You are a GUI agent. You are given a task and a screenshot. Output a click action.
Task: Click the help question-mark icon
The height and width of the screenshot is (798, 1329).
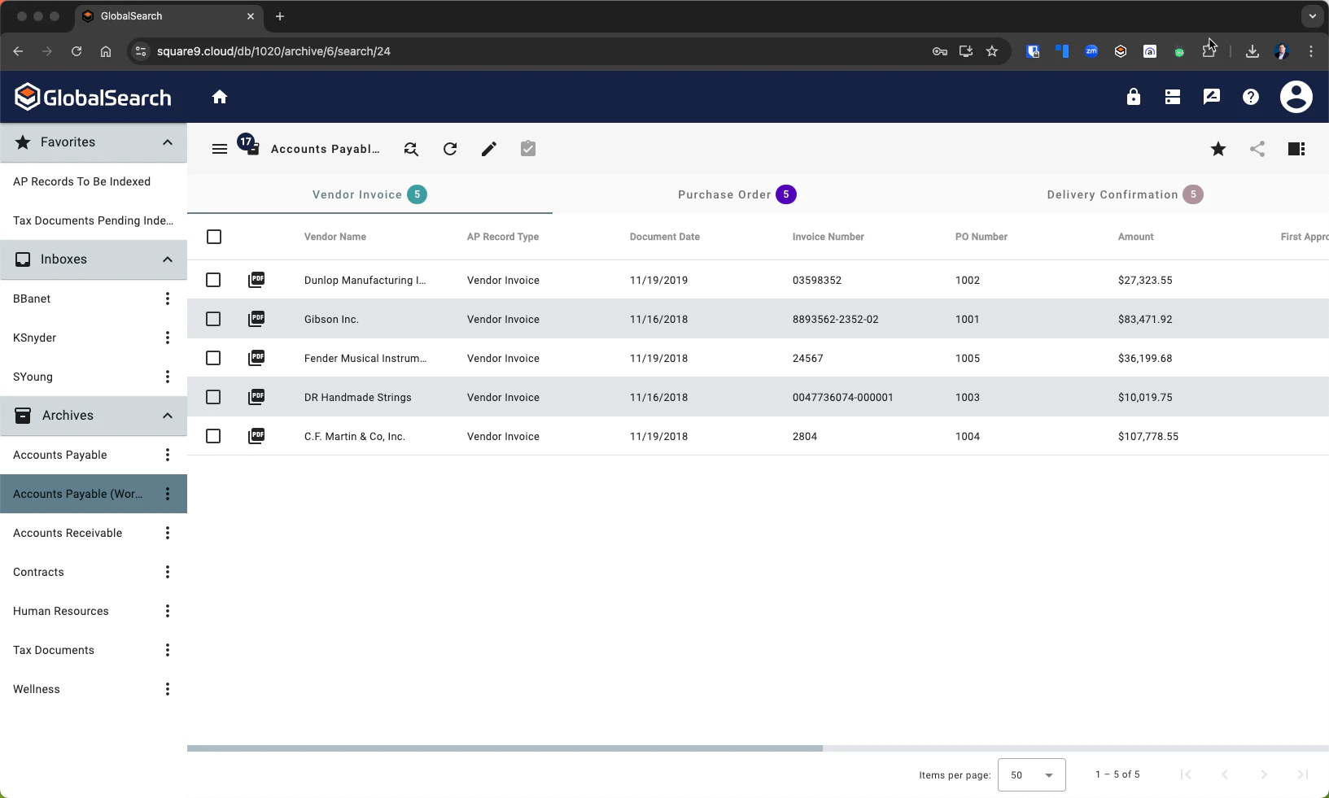1251,97
